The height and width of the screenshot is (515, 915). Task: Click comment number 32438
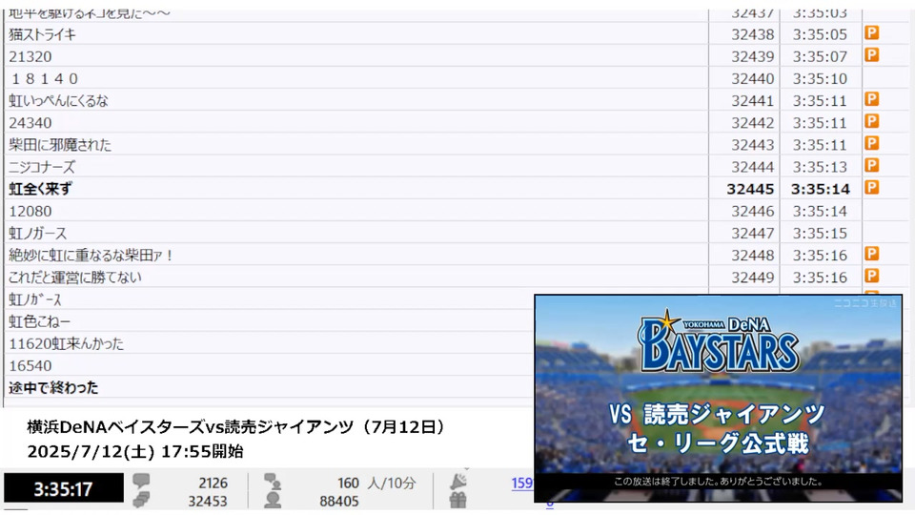[753, 34]
